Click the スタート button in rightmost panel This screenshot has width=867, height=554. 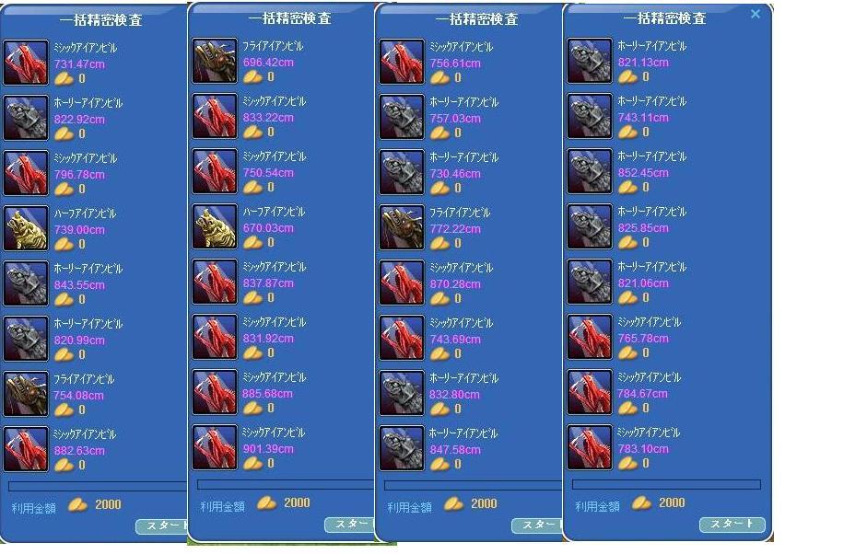(732, 524)
